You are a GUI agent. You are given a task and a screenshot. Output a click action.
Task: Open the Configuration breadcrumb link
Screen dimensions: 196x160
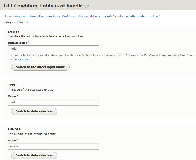click(49, 16)
